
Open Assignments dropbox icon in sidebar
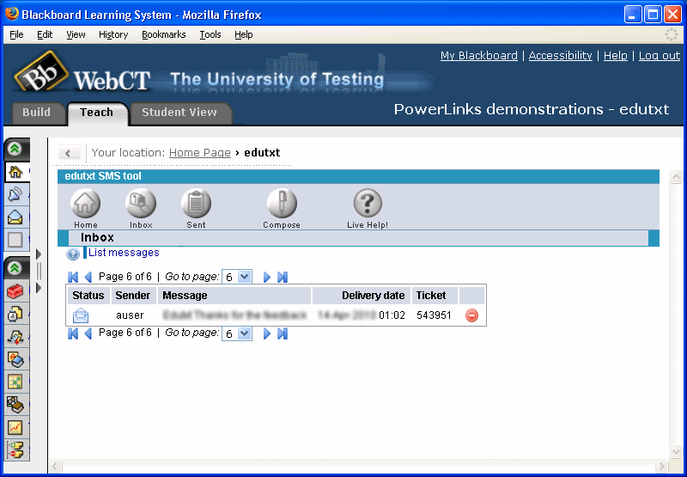coord(15,336)
